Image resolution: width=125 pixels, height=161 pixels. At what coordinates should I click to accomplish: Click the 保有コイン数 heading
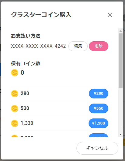pyautogui.click(x=25, y=63)
